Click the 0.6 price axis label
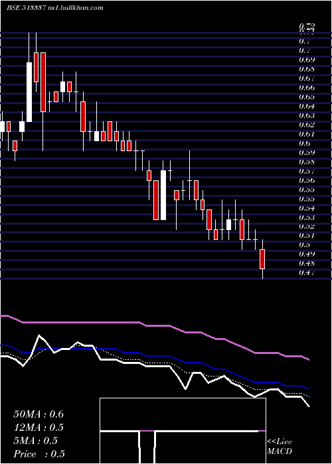 (x=304, y=143)
